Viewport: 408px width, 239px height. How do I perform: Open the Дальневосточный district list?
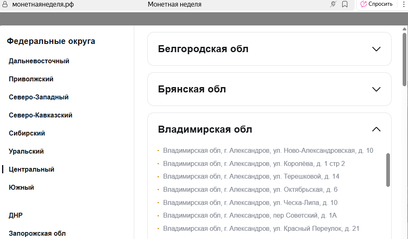tap(39, 61)
